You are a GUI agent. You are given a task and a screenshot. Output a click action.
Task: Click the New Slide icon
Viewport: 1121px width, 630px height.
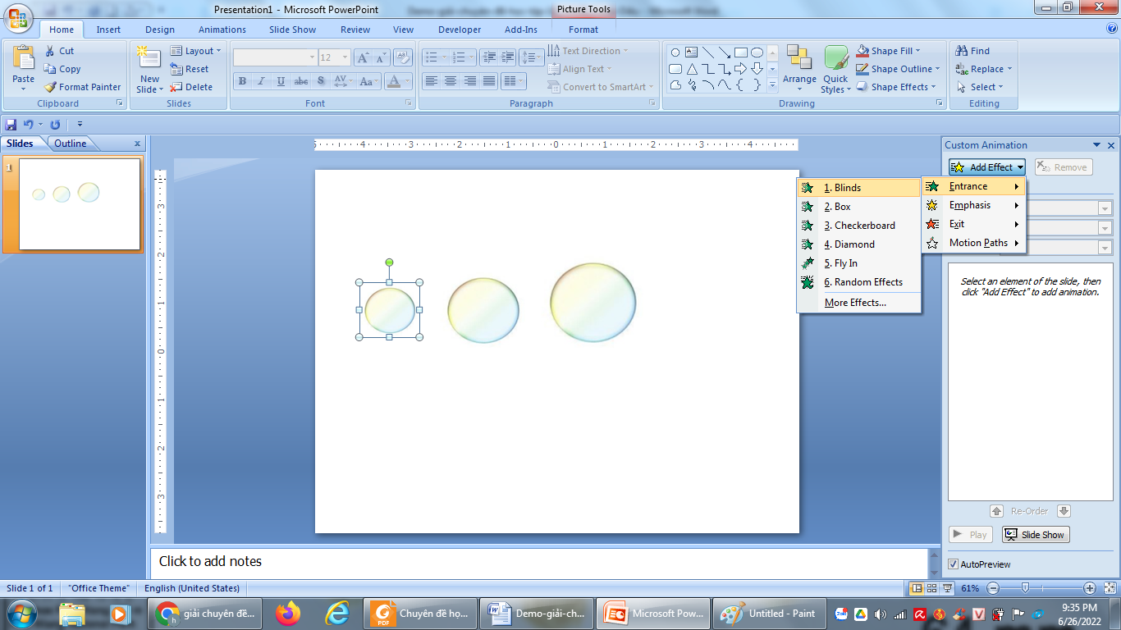tap(149, 57)
